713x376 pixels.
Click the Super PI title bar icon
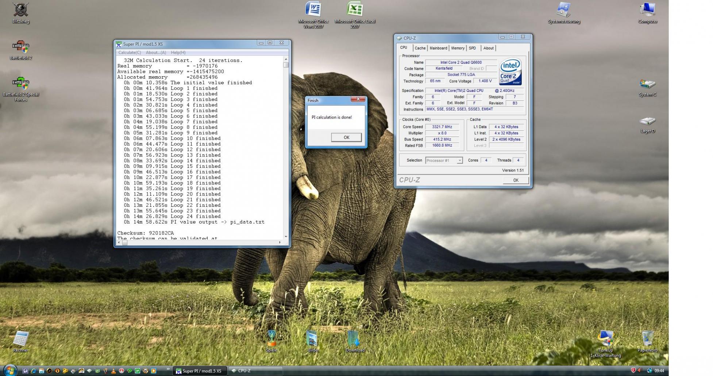tap(119, 44)
